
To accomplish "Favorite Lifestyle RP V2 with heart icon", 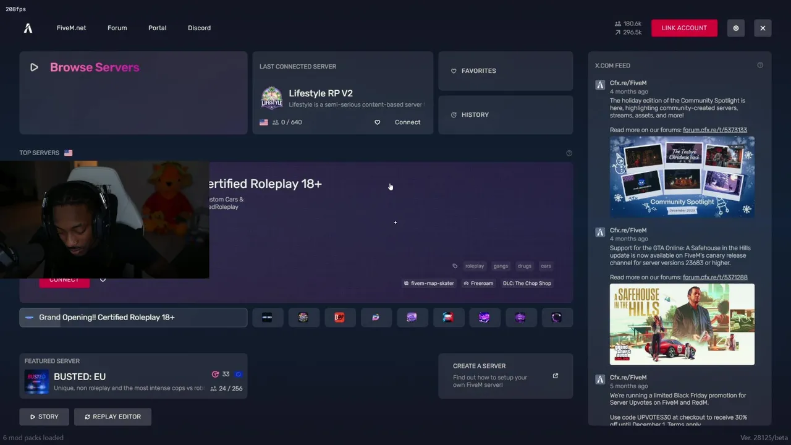I will click(377, 122).
